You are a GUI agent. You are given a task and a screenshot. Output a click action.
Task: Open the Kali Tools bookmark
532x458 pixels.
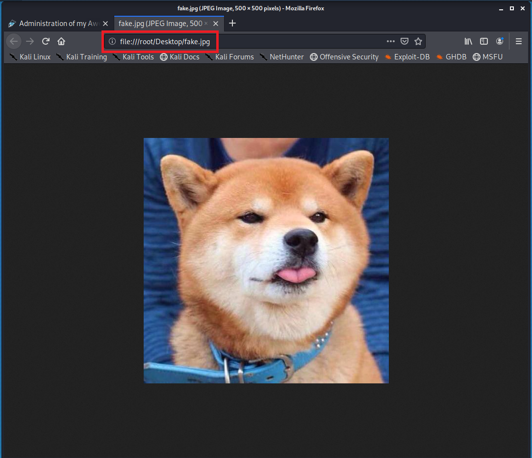[133, 57]
